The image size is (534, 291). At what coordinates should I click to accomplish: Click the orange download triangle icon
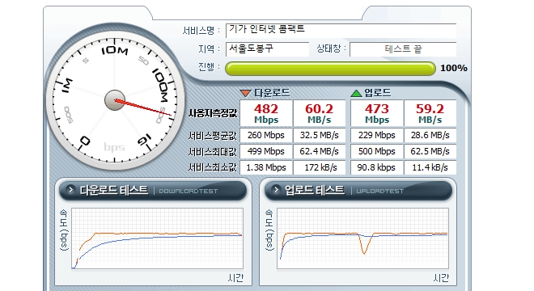tap(245, 93)
